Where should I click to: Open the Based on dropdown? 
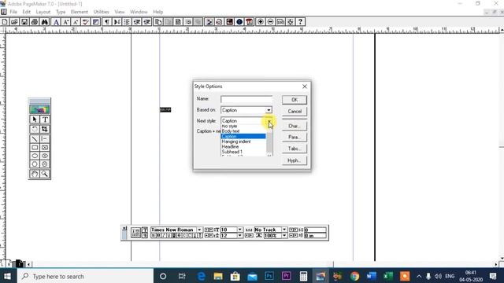269,110
